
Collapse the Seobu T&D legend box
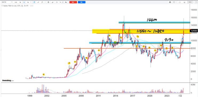[x=2, y=6]
